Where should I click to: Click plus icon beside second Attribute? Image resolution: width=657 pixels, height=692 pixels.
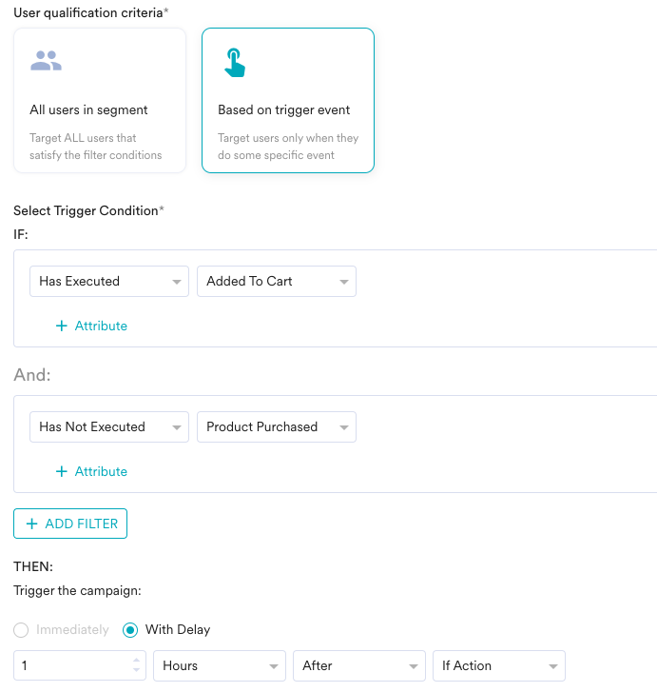point(61,471)
